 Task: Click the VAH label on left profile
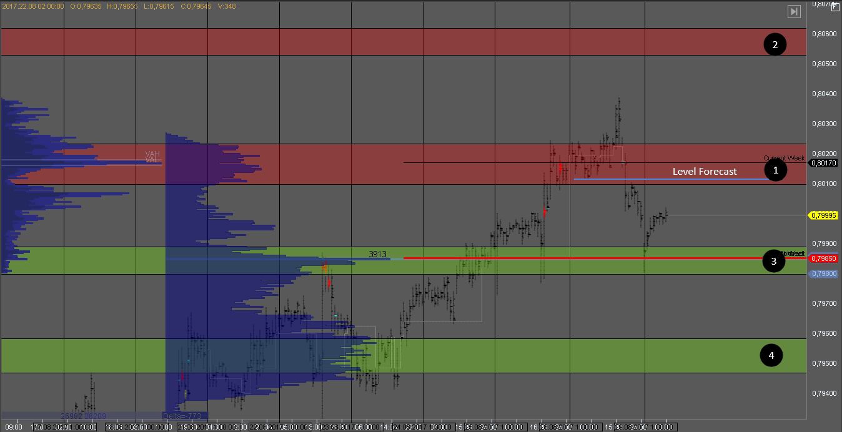(152, 154)
